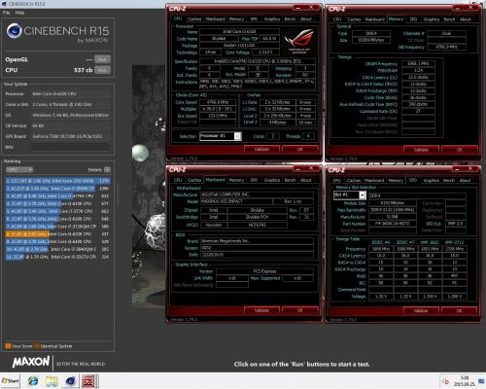Click the rendered scene preview image
The height and width of the screenshot is (389, 486).
pyautogui.click(x=149, y=187)
